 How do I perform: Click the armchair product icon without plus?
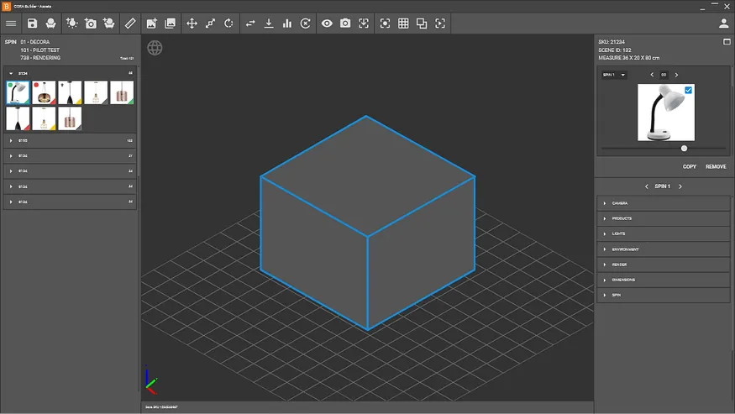click(50, 24)
